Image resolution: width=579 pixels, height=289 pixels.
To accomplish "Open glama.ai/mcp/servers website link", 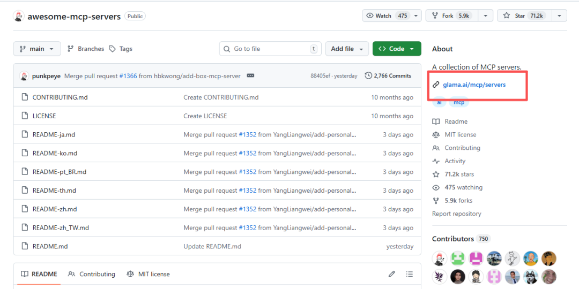I will click(474, 85).
